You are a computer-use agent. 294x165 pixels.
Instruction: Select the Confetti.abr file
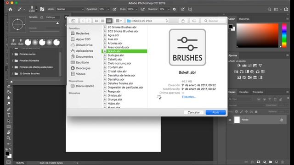click(x=124, y=67)
